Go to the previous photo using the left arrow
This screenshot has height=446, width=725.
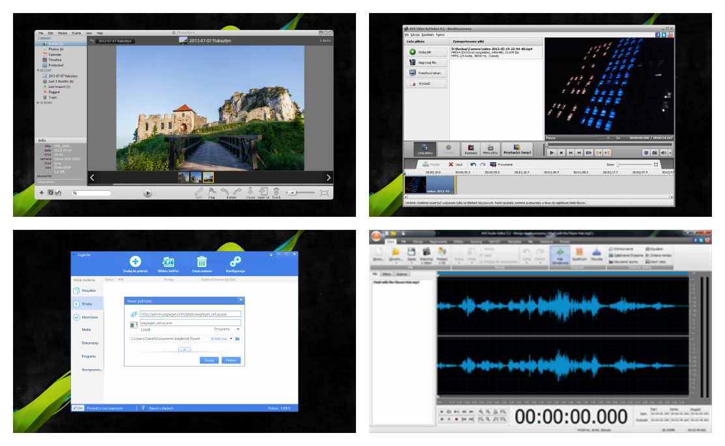pyautogui.click(x=92, y=177)
